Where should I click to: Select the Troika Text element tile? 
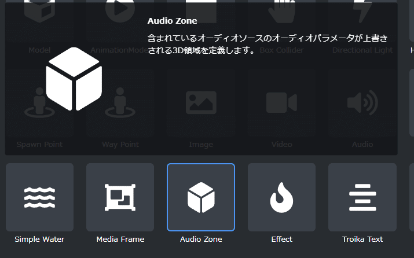tap(362, 197)
